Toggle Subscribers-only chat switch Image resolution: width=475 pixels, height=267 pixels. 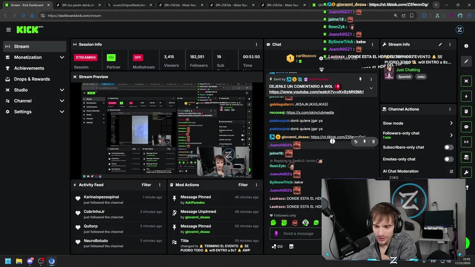(449, 147)
